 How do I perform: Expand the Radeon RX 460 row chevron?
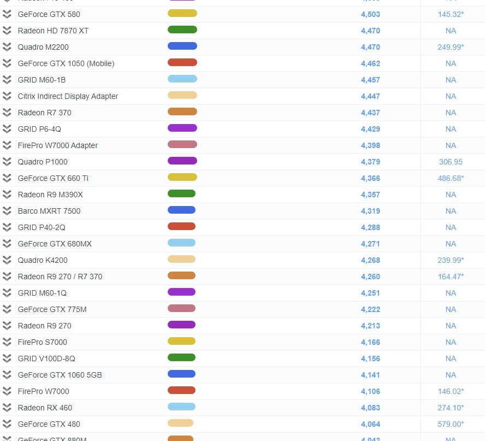[x=7, y=408]
